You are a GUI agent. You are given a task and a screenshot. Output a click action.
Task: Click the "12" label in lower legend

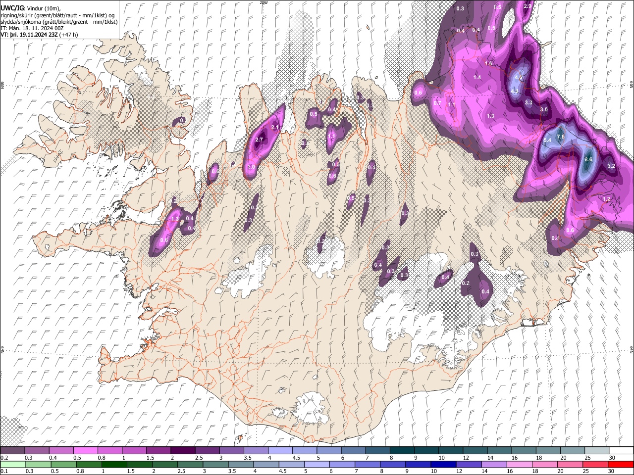459,471
